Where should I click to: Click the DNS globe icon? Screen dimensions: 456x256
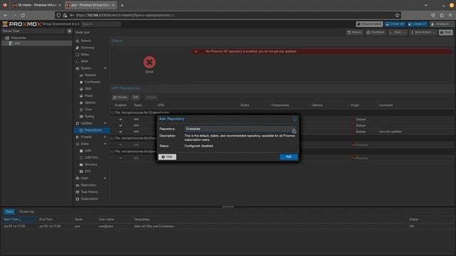[81, 89]
